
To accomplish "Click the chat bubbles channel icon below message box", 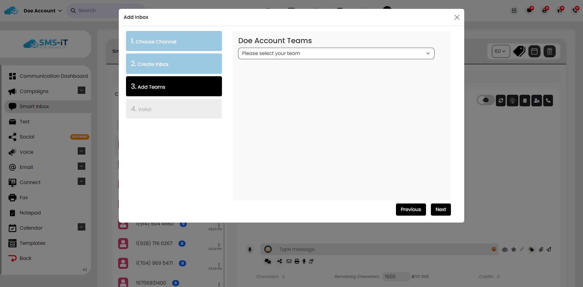I will tap(268, 261).
